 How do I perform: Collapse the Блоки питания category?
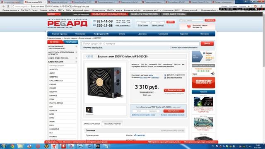tap(76, 62)
